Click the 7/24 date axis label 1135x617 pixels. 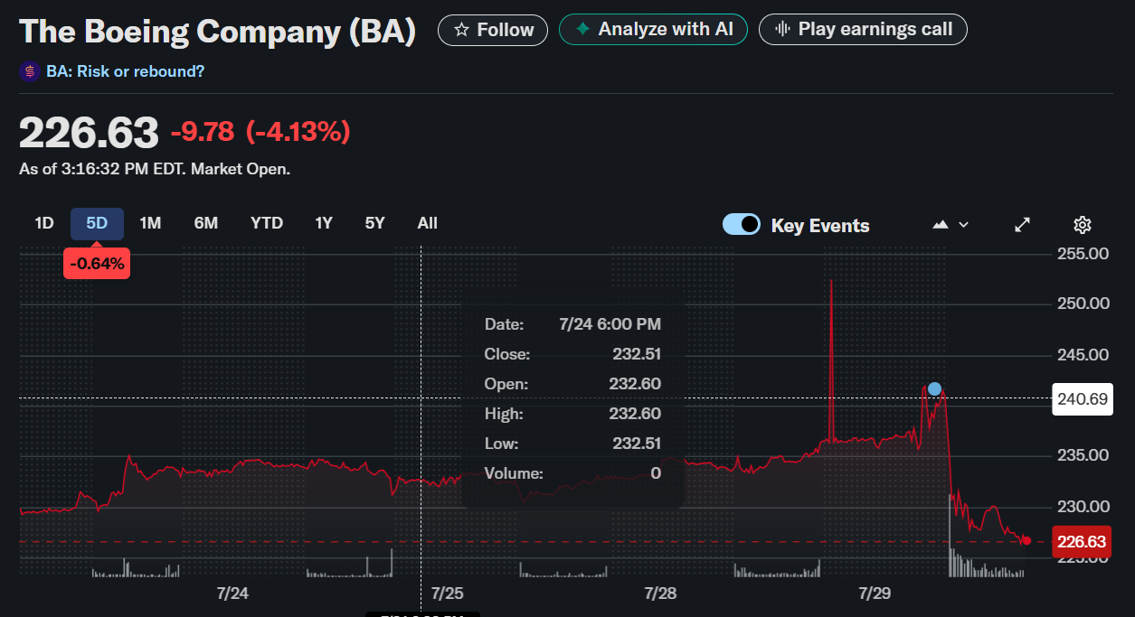pyautogui.click(x=233, y=594)
